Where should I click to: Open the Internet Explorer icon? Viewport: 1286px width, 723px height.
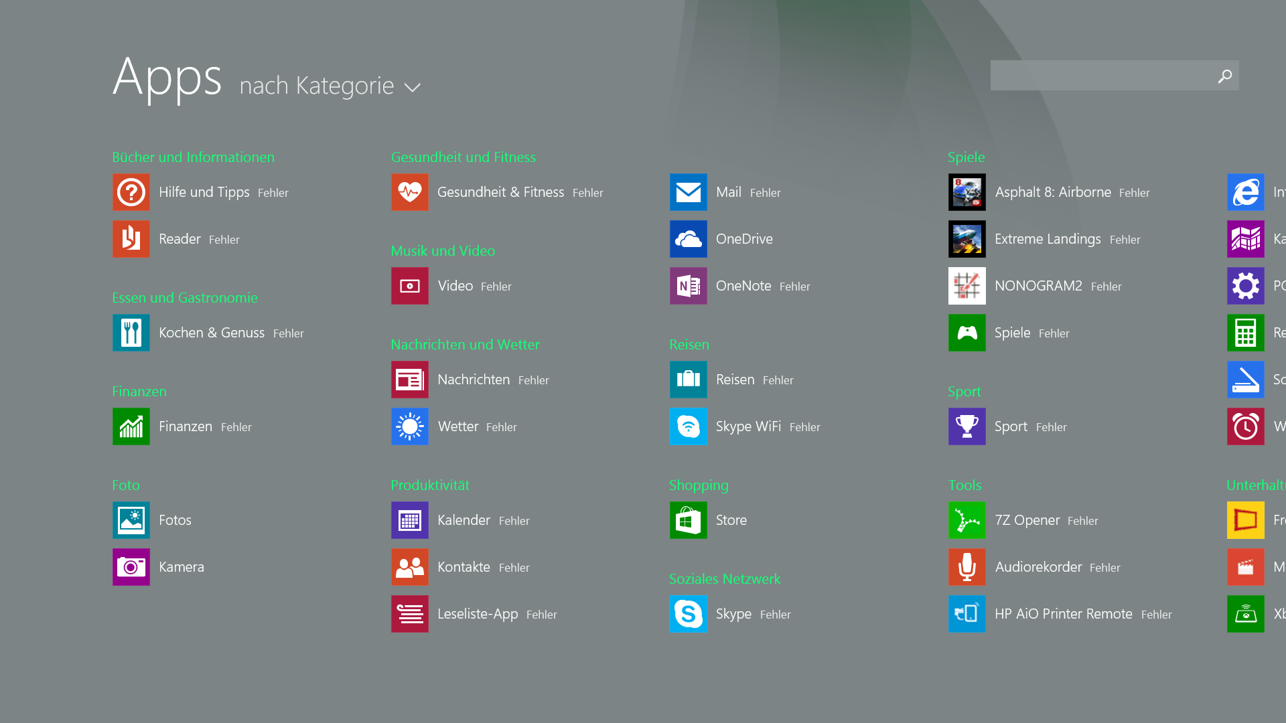1245,192
